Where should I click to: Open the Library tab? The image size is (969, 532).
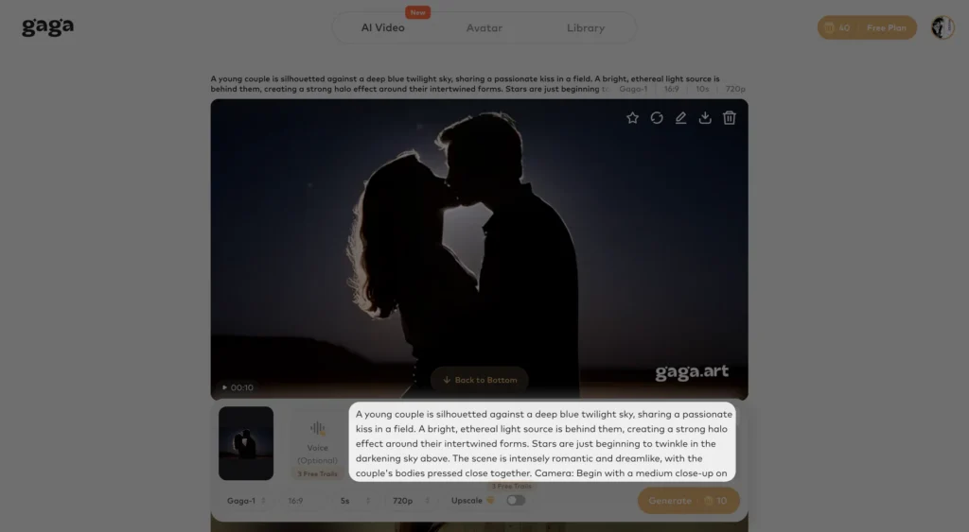585,27
